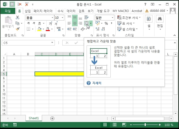Click 자세히 help link in tooltip

pyautogui.click(x=97, y=83)
